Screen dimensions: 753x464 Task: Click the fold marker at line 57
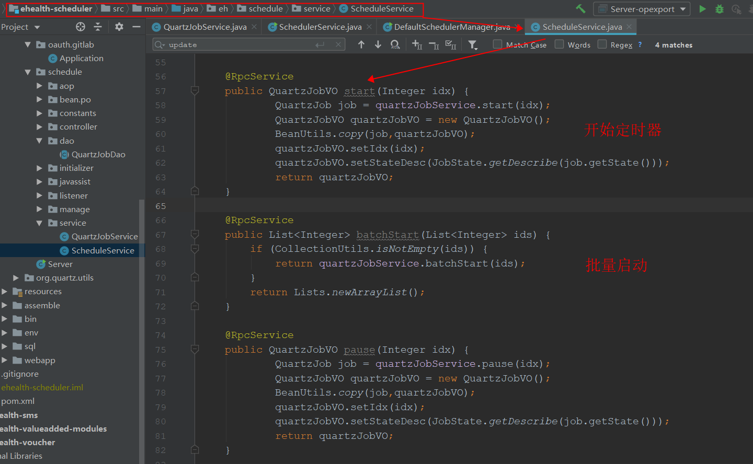[x=195, y=91]
